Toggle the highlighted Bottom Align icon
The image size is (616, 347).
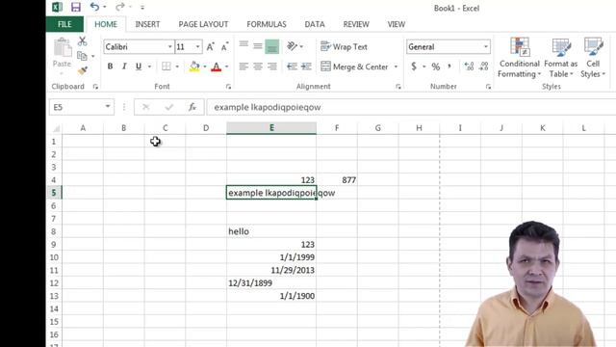pyautogui.click(x=271, y=46)
